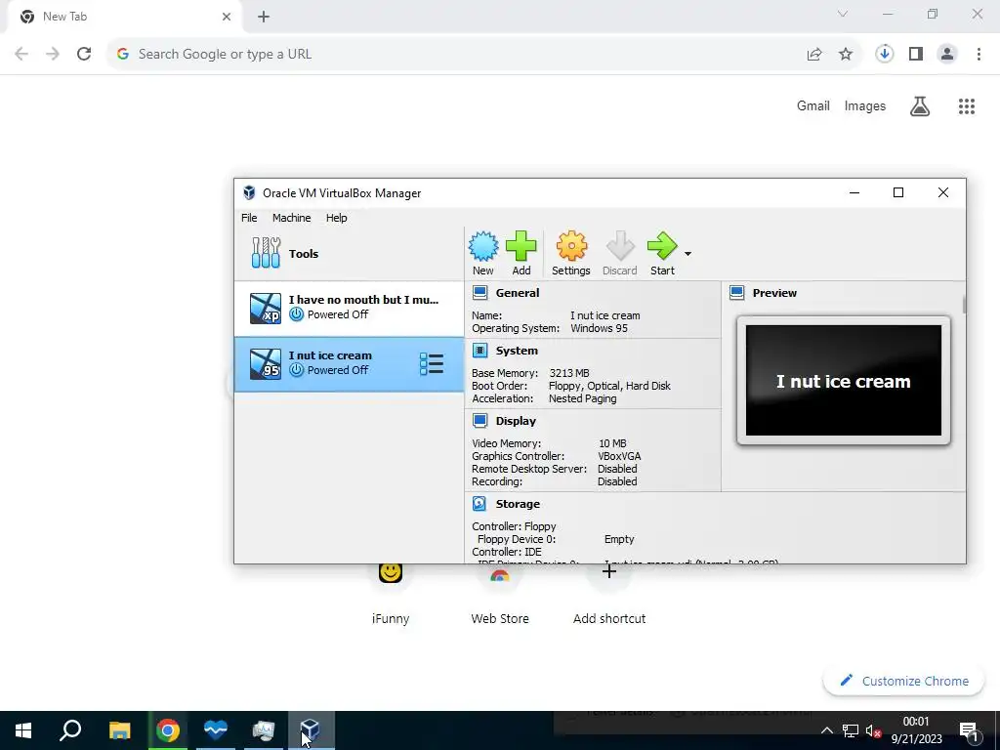Screen dimensions: 1000x750
Task: Click the Search Labs flask icon
Action: coord(920,105)
